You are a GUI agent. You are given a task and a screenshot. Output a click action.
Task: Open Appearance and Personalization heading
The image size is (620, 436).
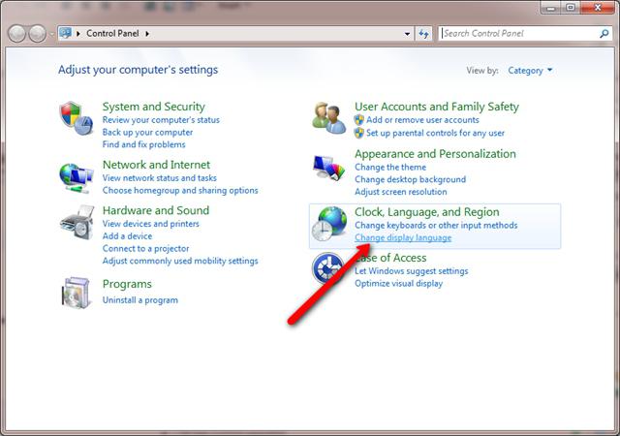point(435,154)
